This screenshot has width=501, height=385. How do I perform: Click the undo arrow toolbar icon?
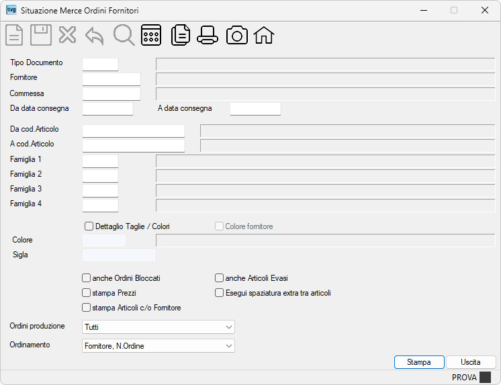[x=95, y=36]
